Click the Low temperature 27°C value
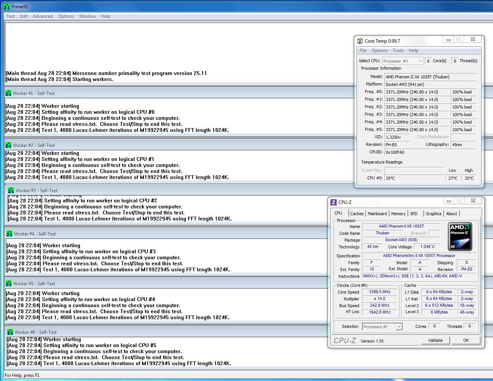The width and height of the screenshot is (493, 381). pos(453,178)
